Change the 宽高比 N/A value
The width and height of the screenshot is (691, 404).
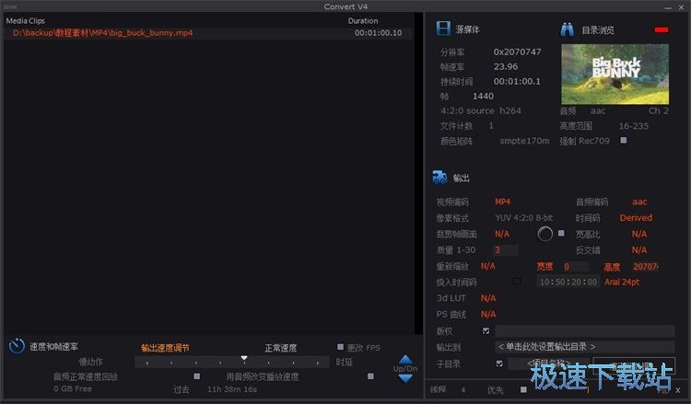[639, 234]
